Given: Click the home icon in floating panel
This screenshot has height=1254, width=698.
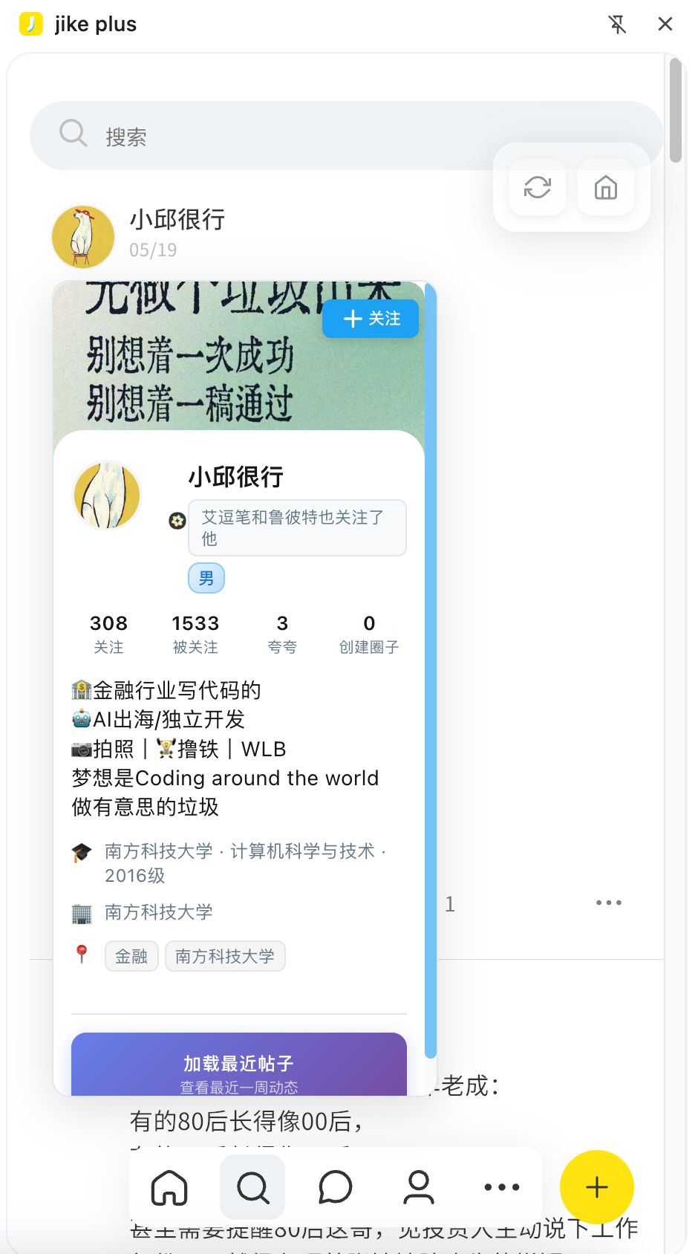Looking at the screenshot, I should [606, 187].
